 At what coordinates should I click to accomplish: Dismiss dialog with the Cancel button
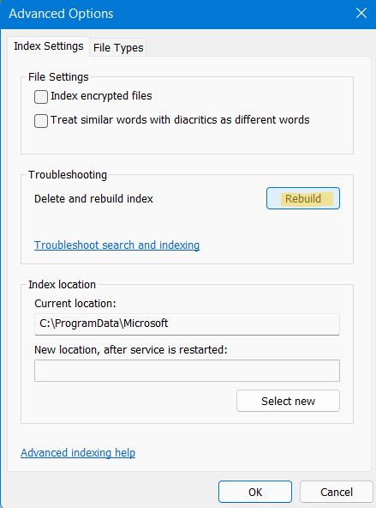pos(337,492)
